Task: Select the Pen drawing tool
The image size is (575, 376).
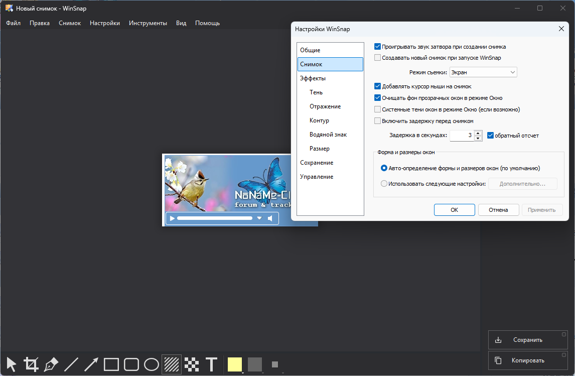Action: (x=51, y=364)
